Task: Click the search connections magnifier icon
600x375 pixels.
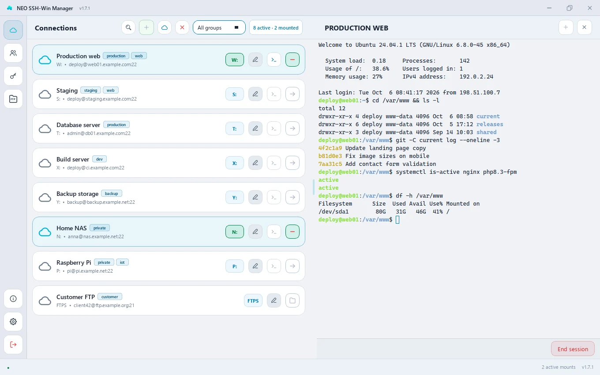Action: [128, 27]
